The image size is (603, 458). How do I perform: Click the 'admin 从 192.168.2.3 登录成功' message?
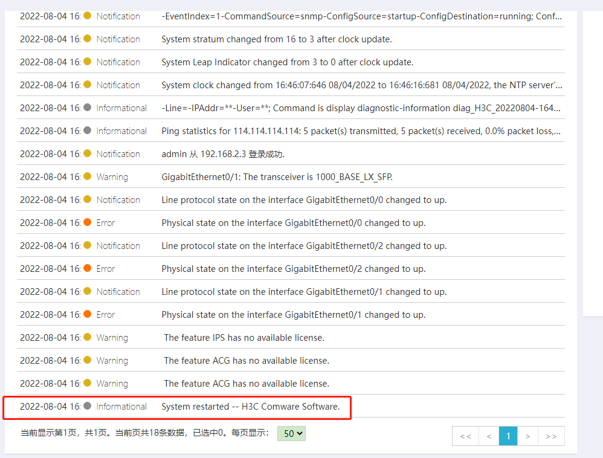tap(223, 154)
